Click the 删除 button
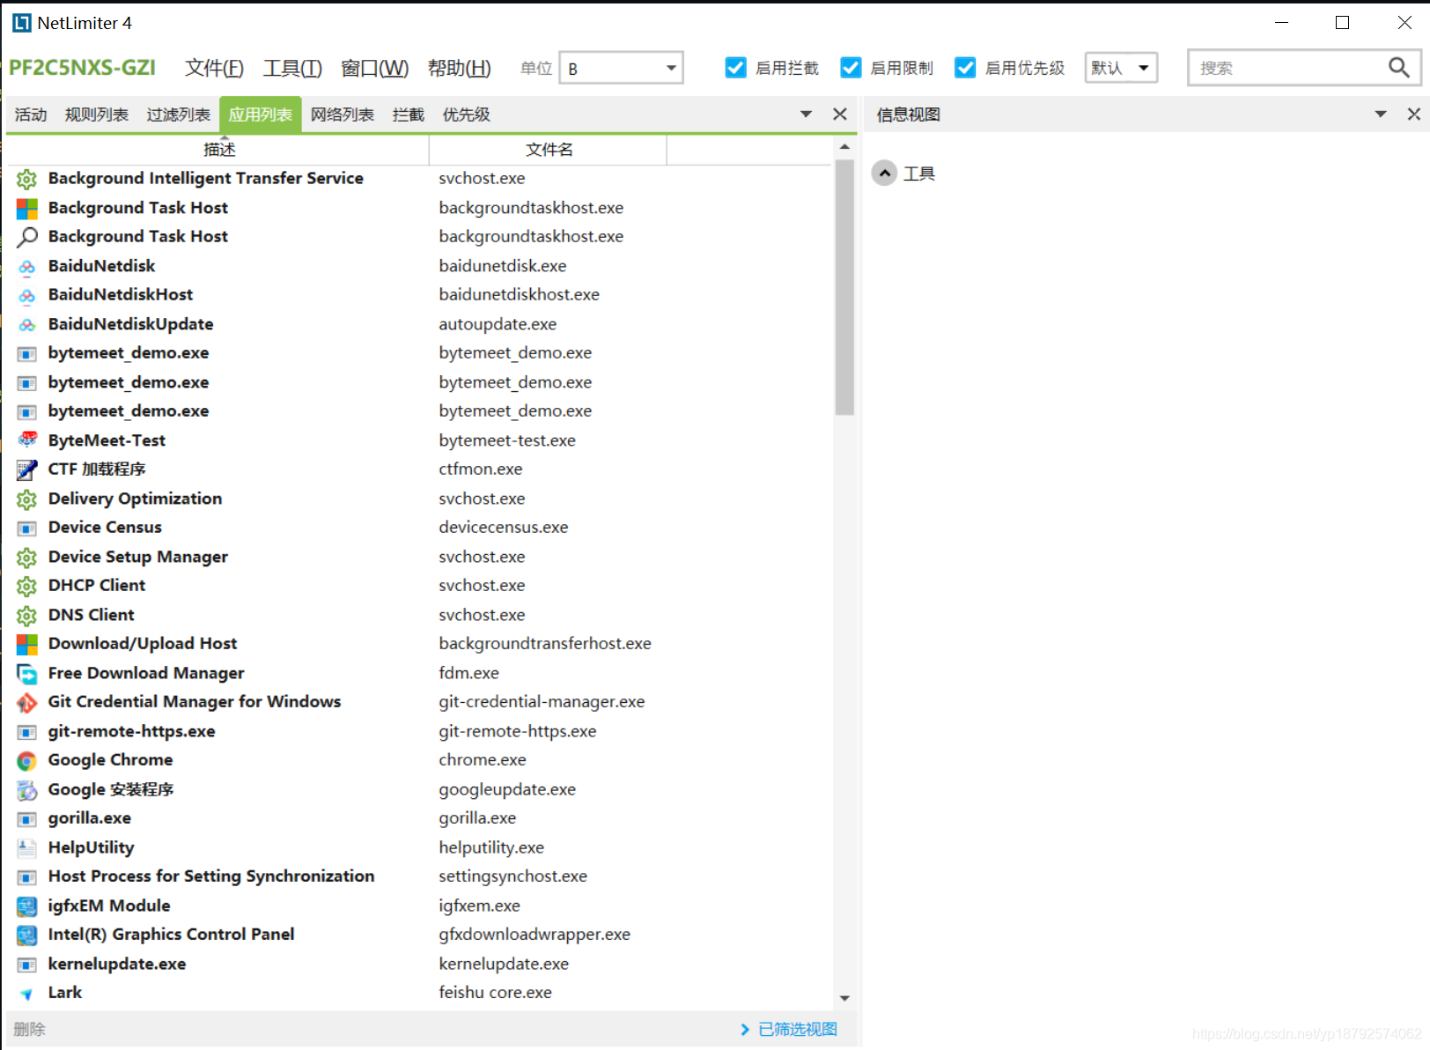 coord(30,1029)
